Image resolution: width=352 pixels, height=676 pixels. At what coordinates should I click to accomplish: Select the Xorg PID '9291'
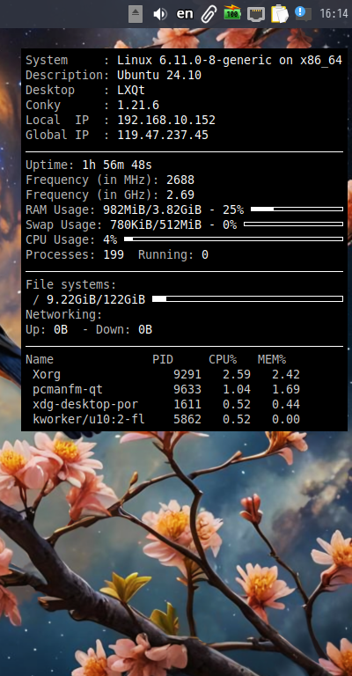pos(187,375)
